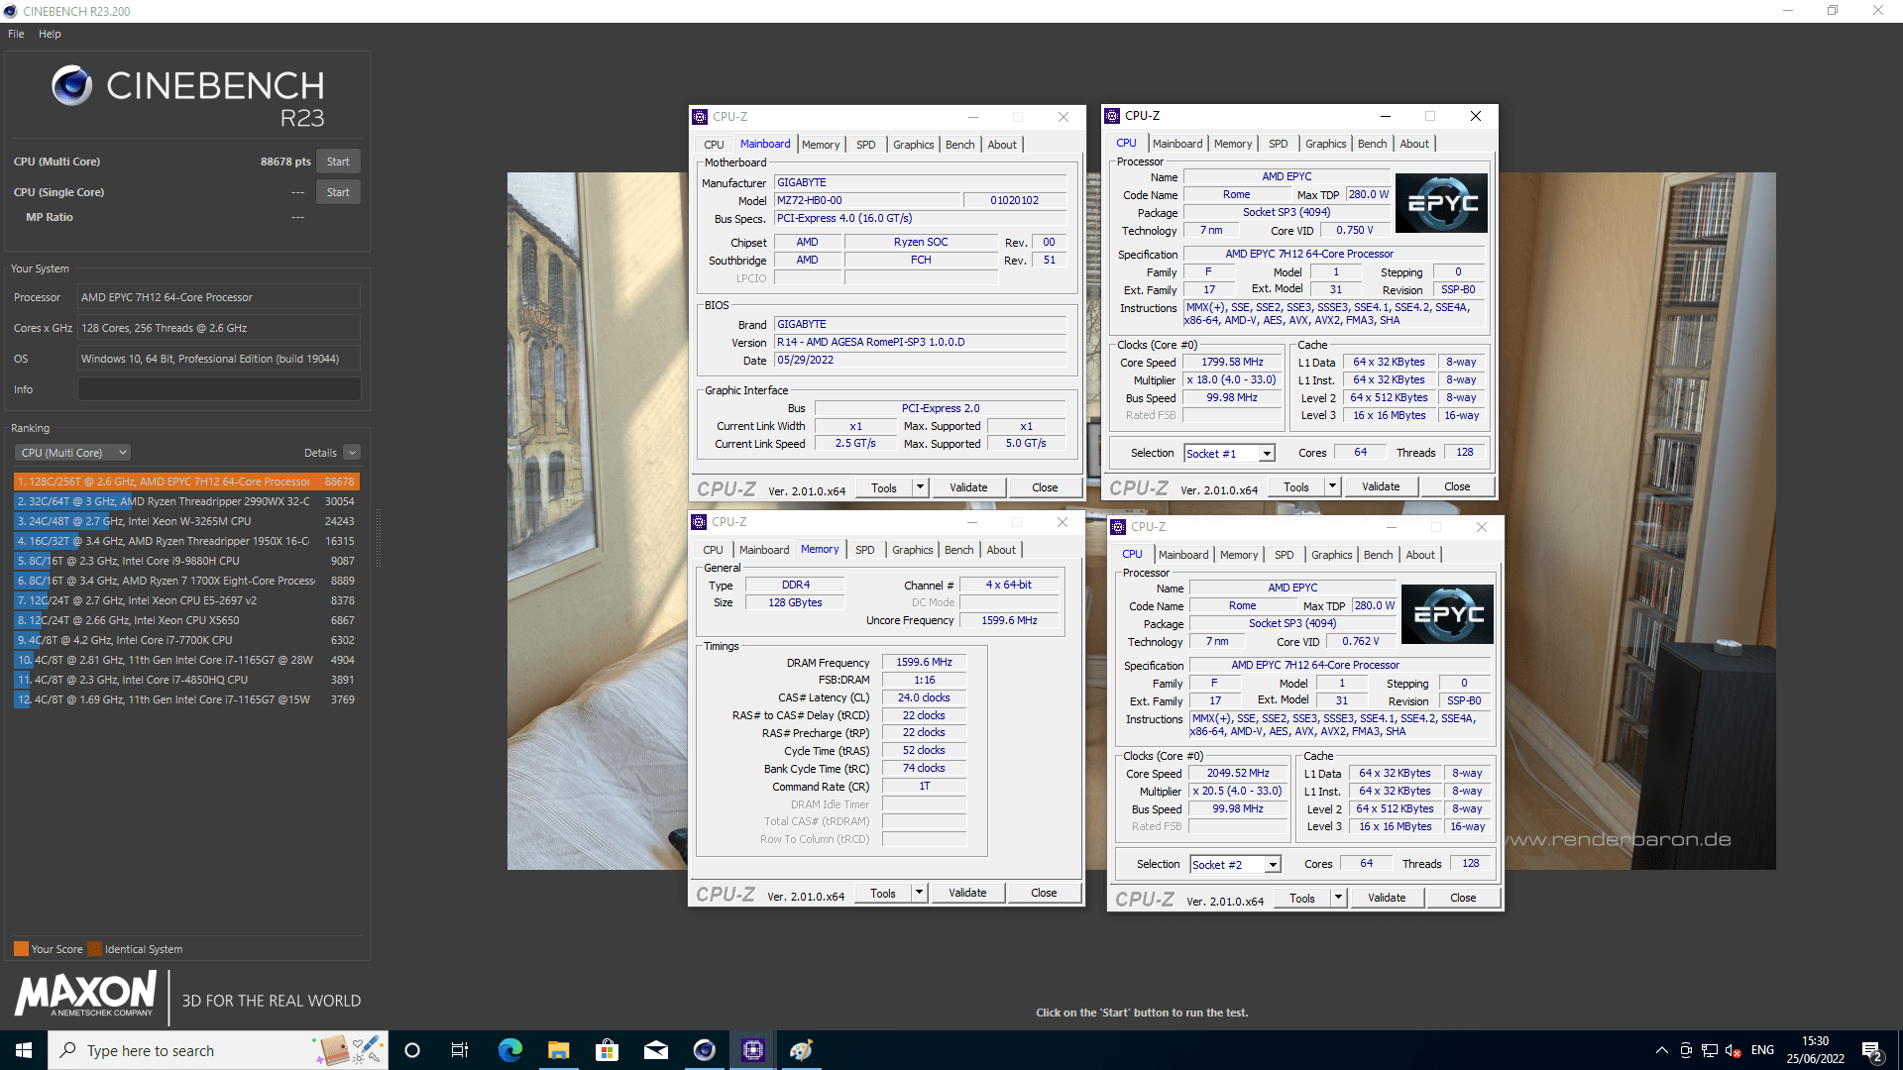Viewport: 1903px width, 1070px height.
Task: Open the Help menu in Cinebench
Action: pyautogui.click(x=50, y=34)
